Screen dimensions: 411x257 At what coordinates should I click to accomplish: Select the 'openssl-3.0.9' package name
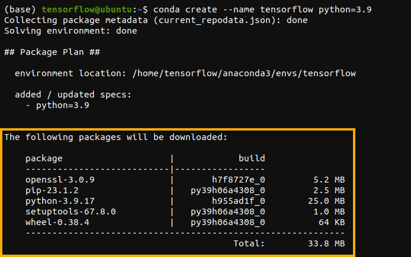[60, 180]
